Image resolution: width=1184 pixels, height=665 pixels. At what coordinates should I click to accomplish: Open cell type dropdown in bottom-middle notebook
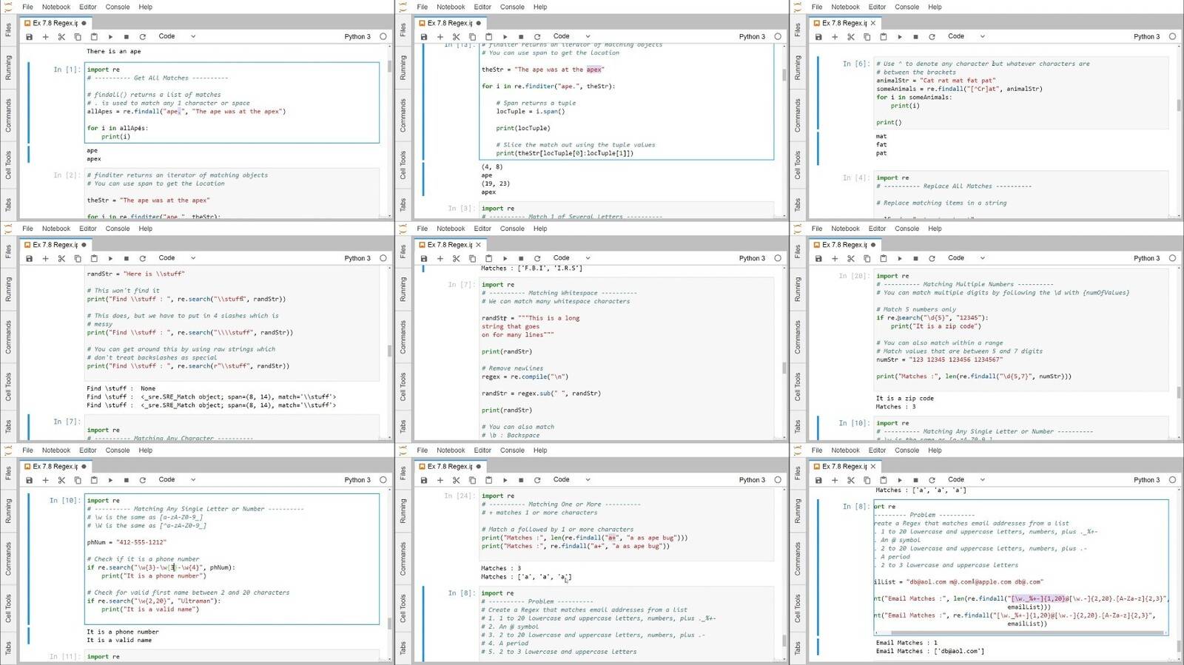click(571, 480)
